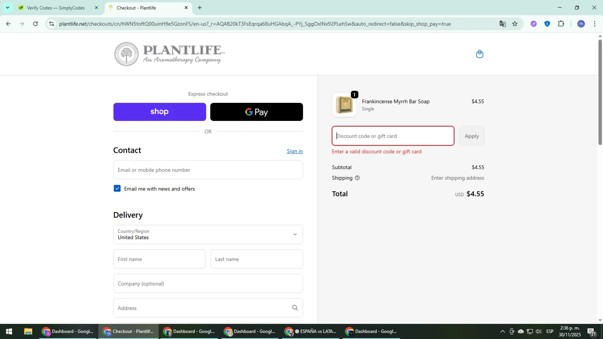The height and width of the screenshot is (339, 603).
Task: Click the shipping help question mark icon
Action: (x=357, y=178)
